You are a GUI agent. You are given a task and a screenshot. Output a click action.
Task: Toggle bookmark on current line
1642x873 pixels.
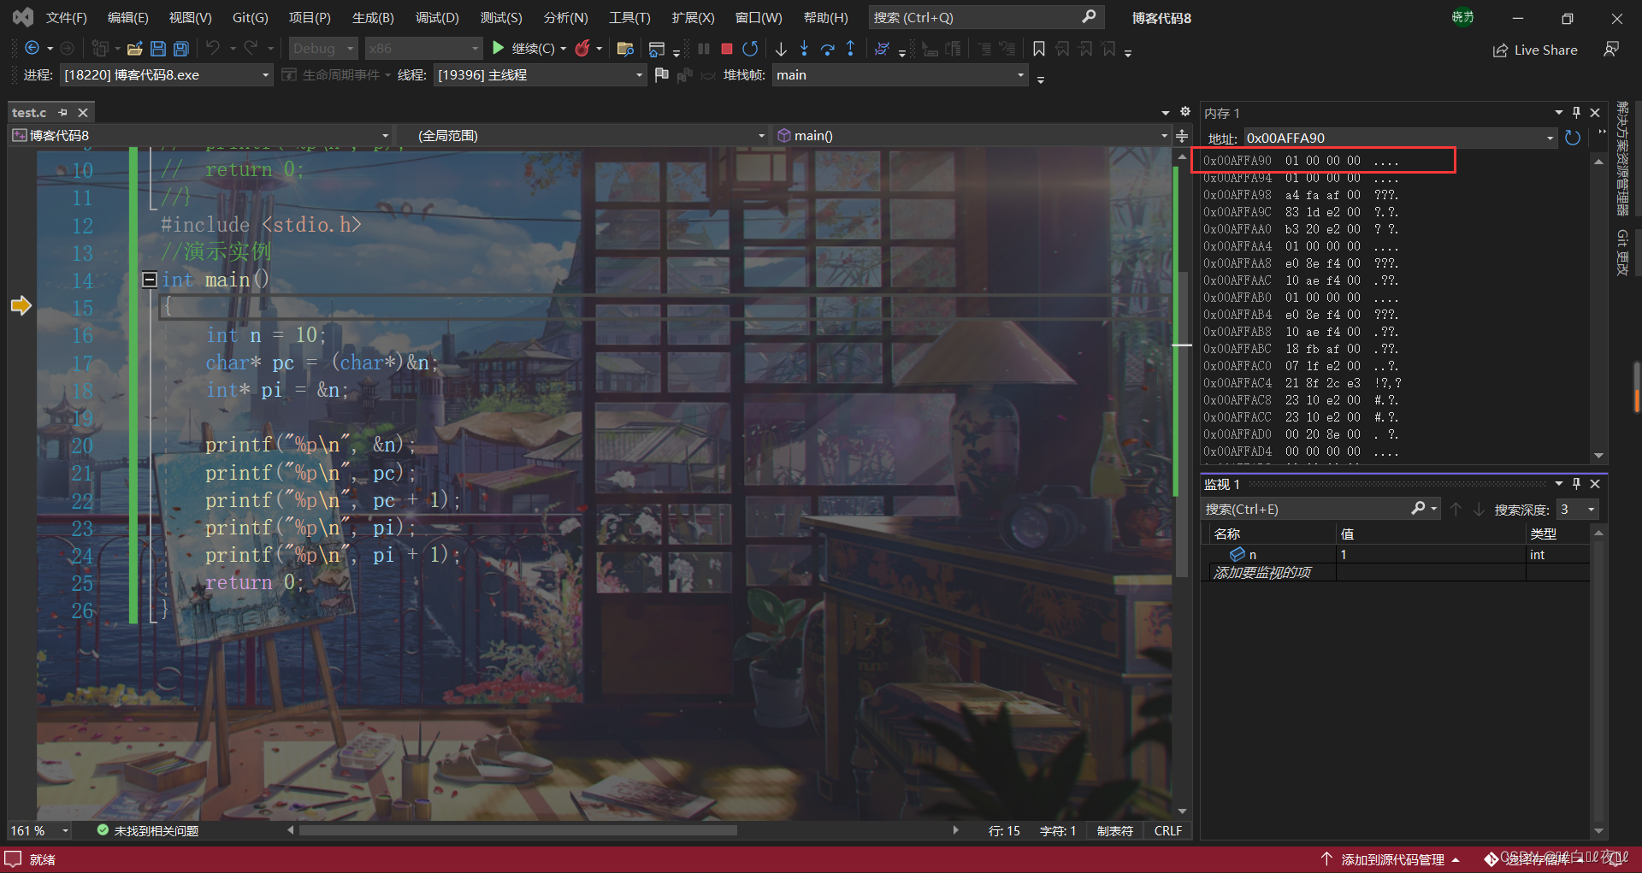click(1039, 49)
